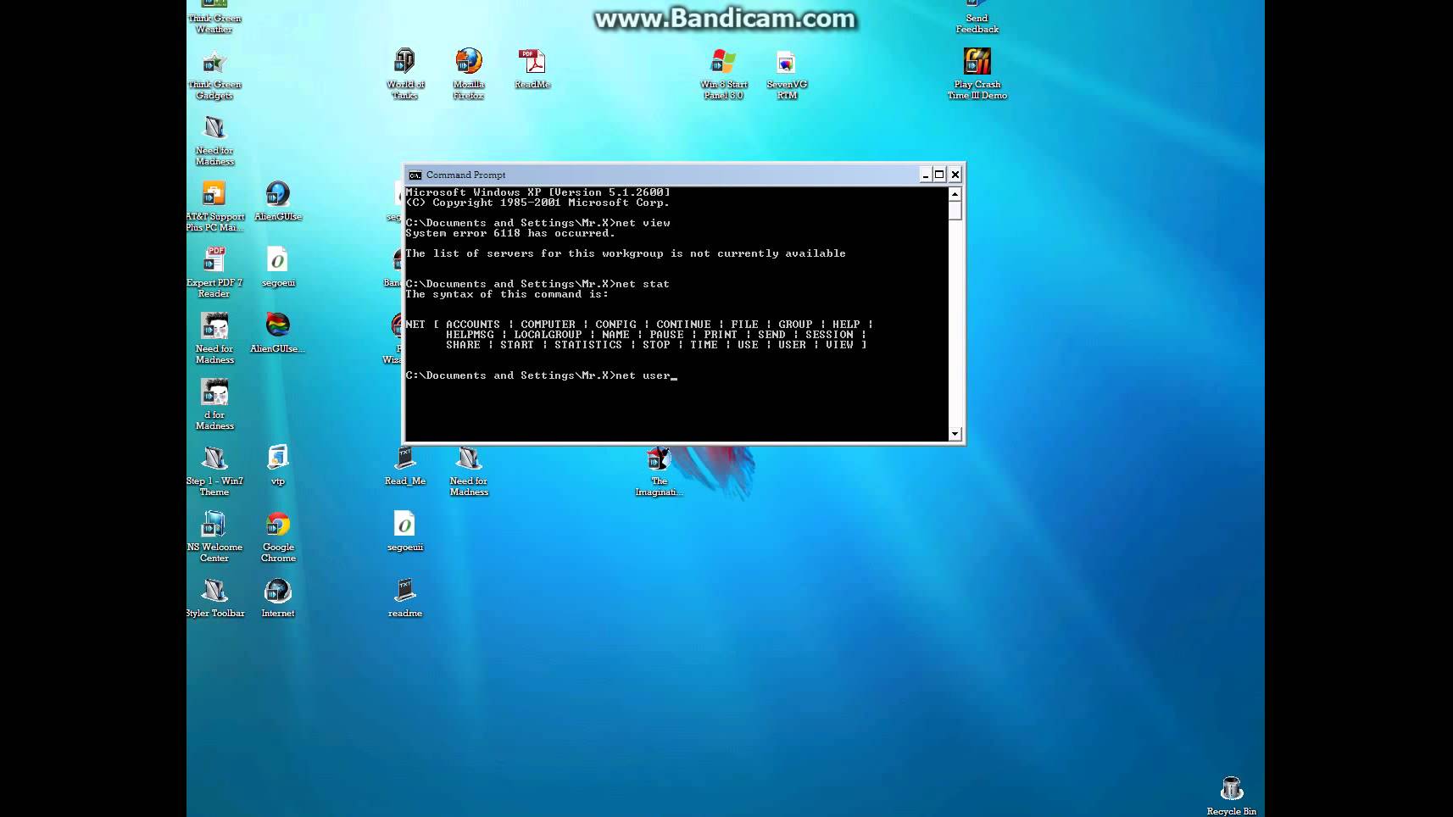Open the Styler Toolbar shortcut
The height and width of the screenshot is (817, 1453).
click(x=215, y=589)
